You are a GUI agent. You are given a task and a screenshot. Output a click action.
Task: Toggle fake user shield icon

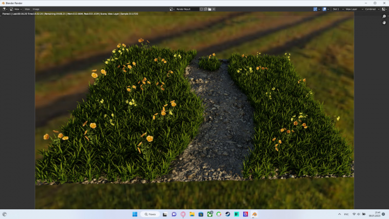point(202,9)
